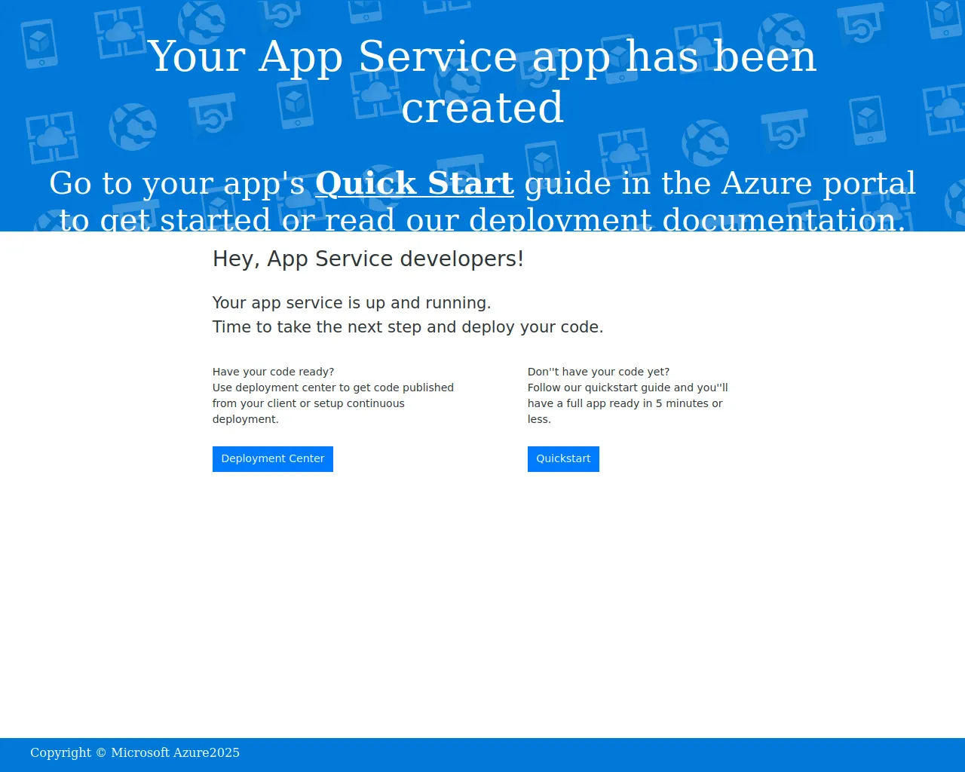Click "Time to take the next step" line
Screen dimensions: 965x772
[x=408, y=327]
